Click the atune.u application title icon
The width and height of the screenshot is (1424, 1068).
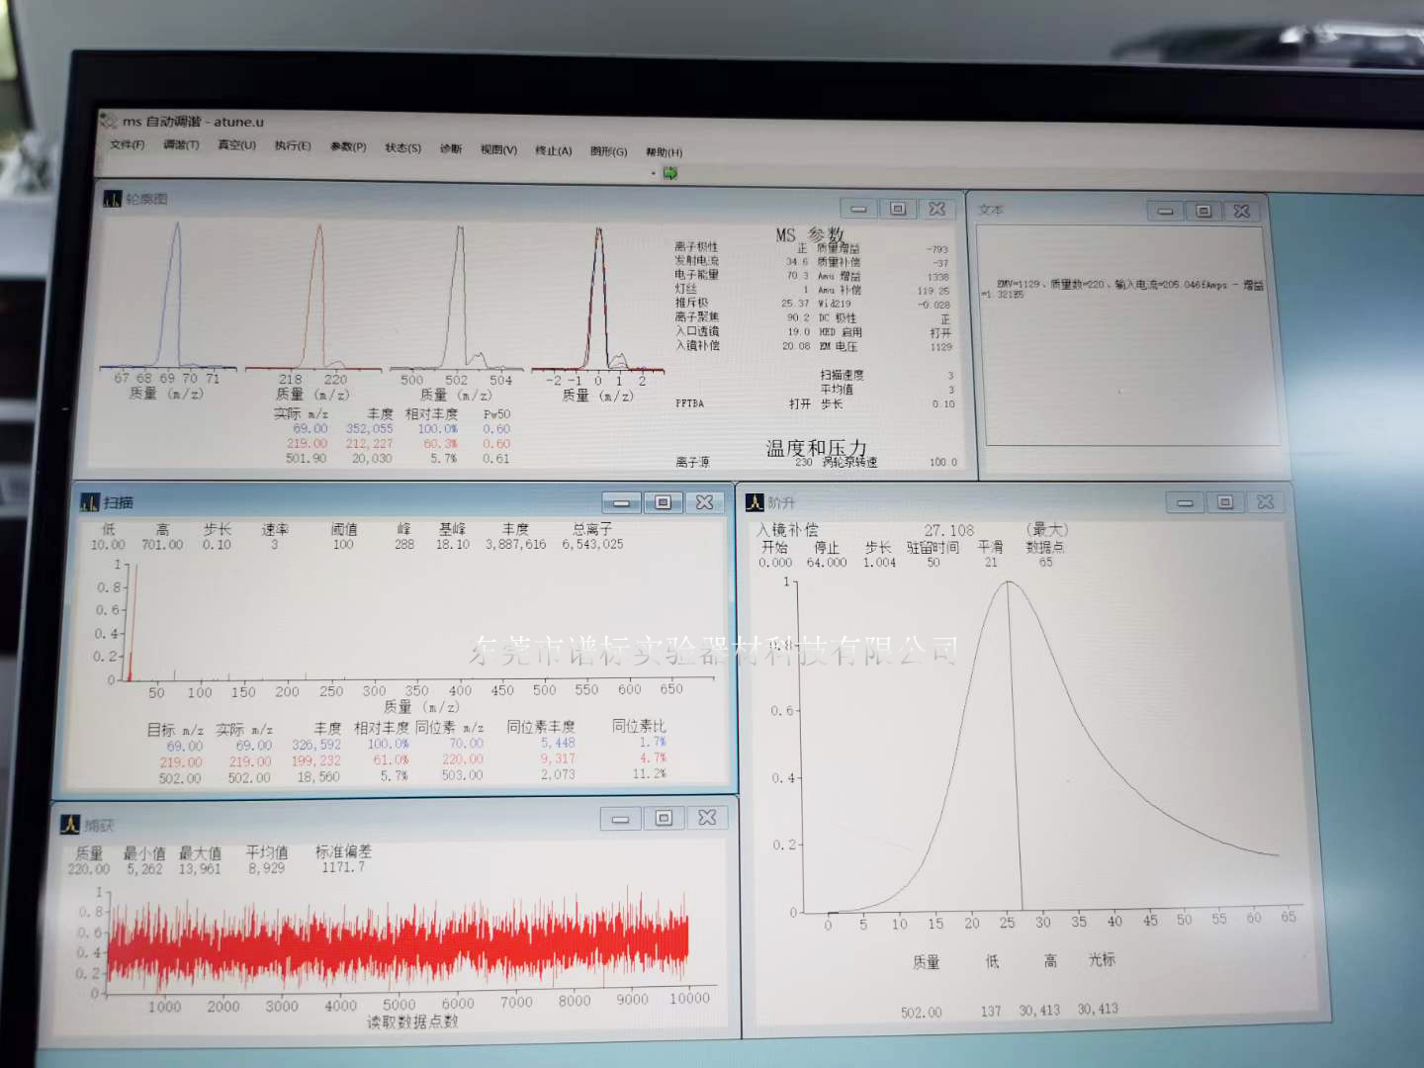coord(108,121)
